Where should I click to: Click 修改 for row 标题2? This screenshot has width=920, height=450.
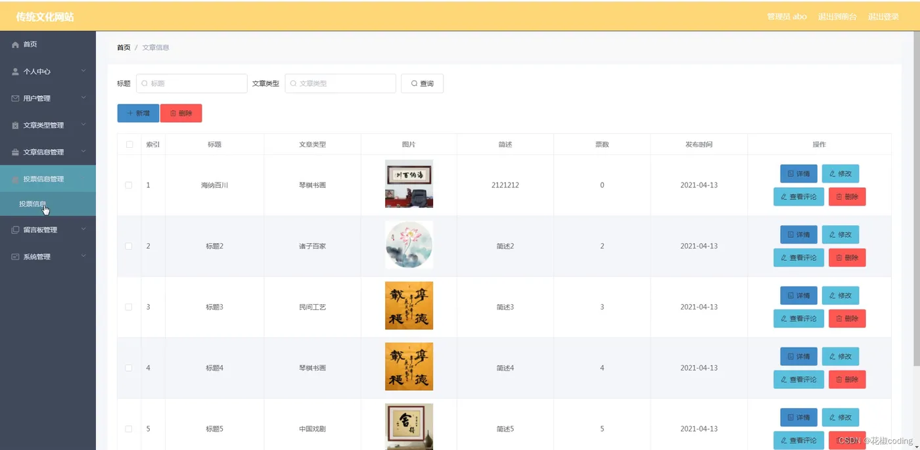click(840, 235)
